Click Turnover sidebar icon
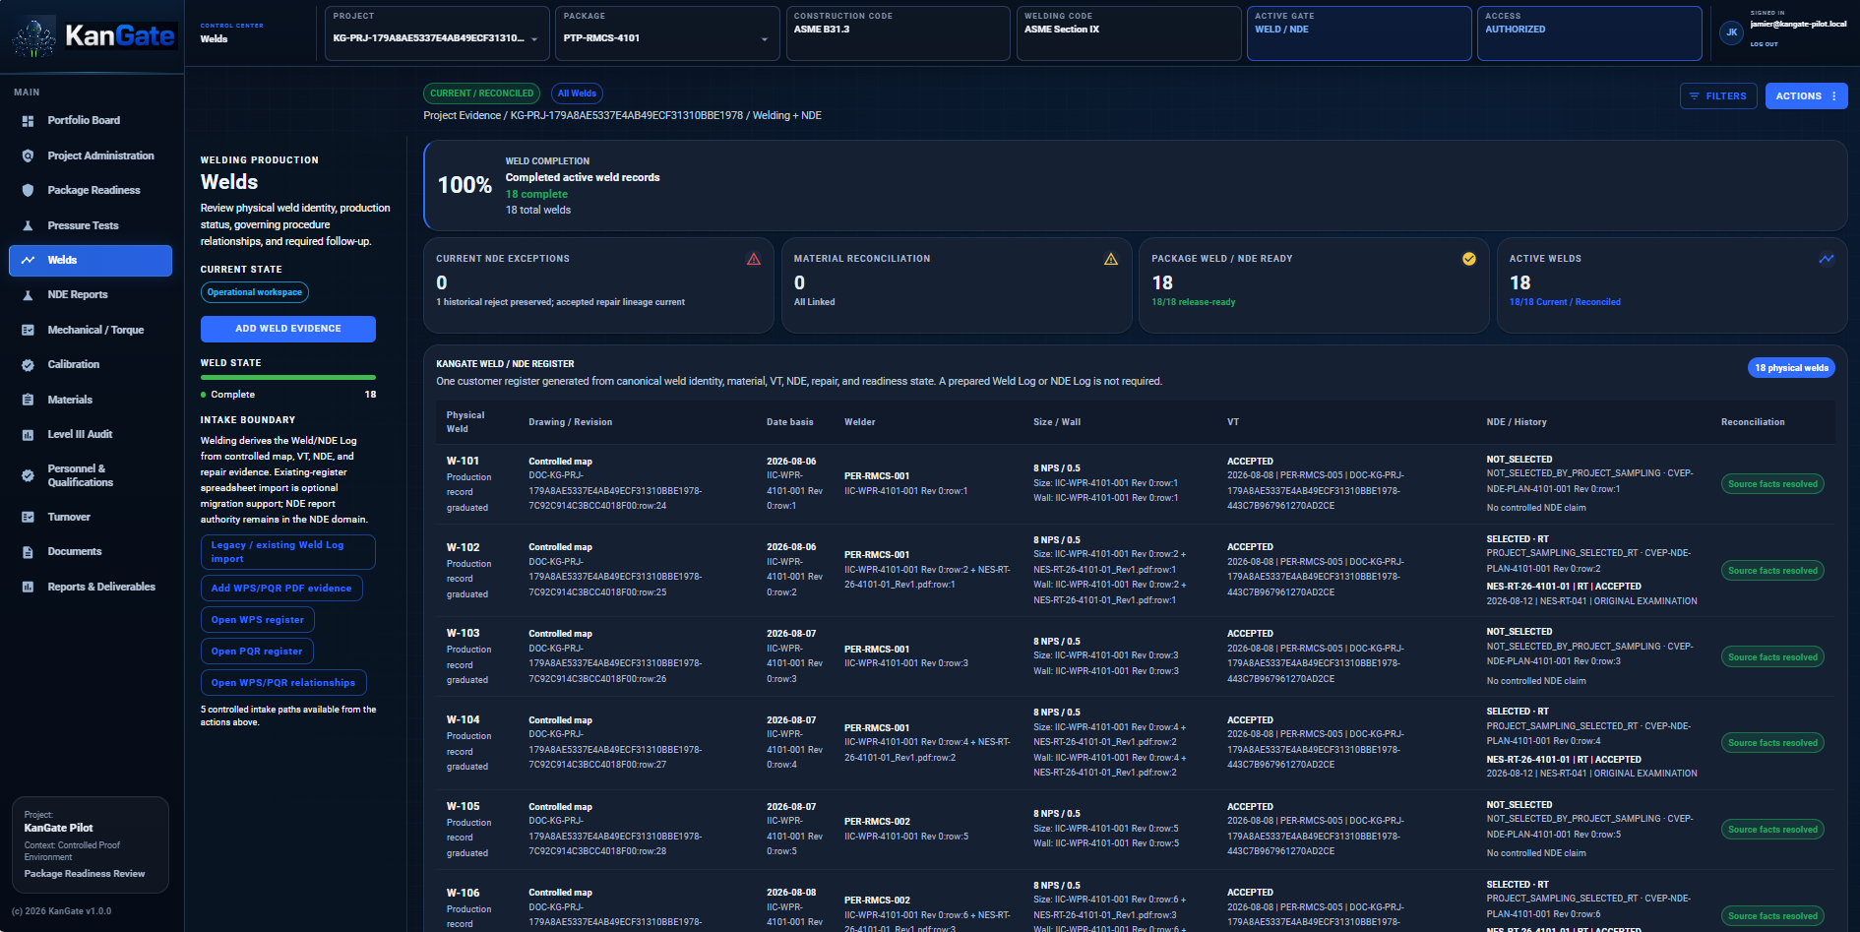 28,517
